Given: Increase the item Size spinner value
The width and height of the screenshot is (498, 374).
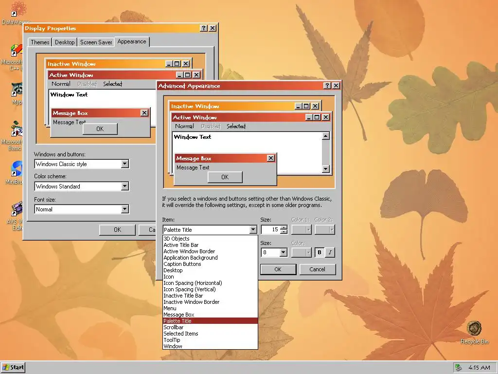Looking at the screenshot, I should (x=284, y=227).
